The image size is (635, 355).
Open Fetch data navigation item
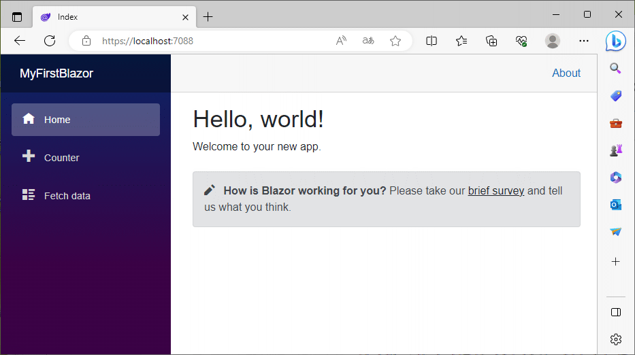[x=67, y=196]
